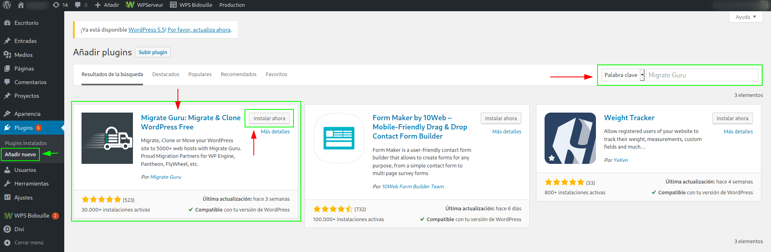Open Form Maker by 10Web title link

420,127
